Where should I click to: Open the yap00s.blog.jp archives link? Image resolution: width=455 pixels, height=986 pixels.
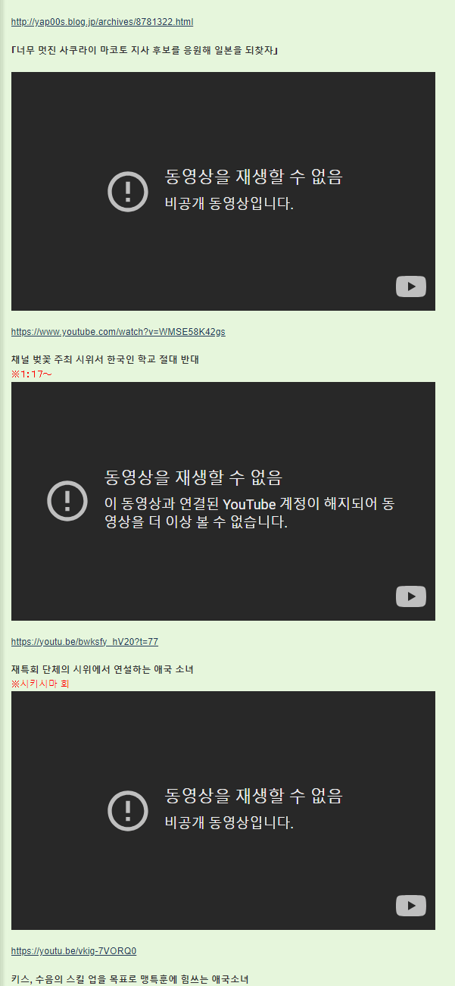click(101, 22)
